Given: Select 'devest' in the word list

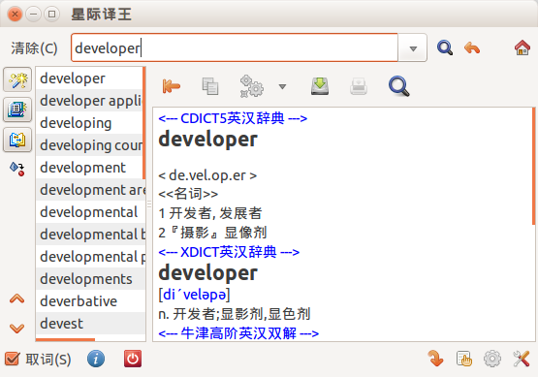Looking at the screenshot, I should pyautogui.click(x=90, y=324).
